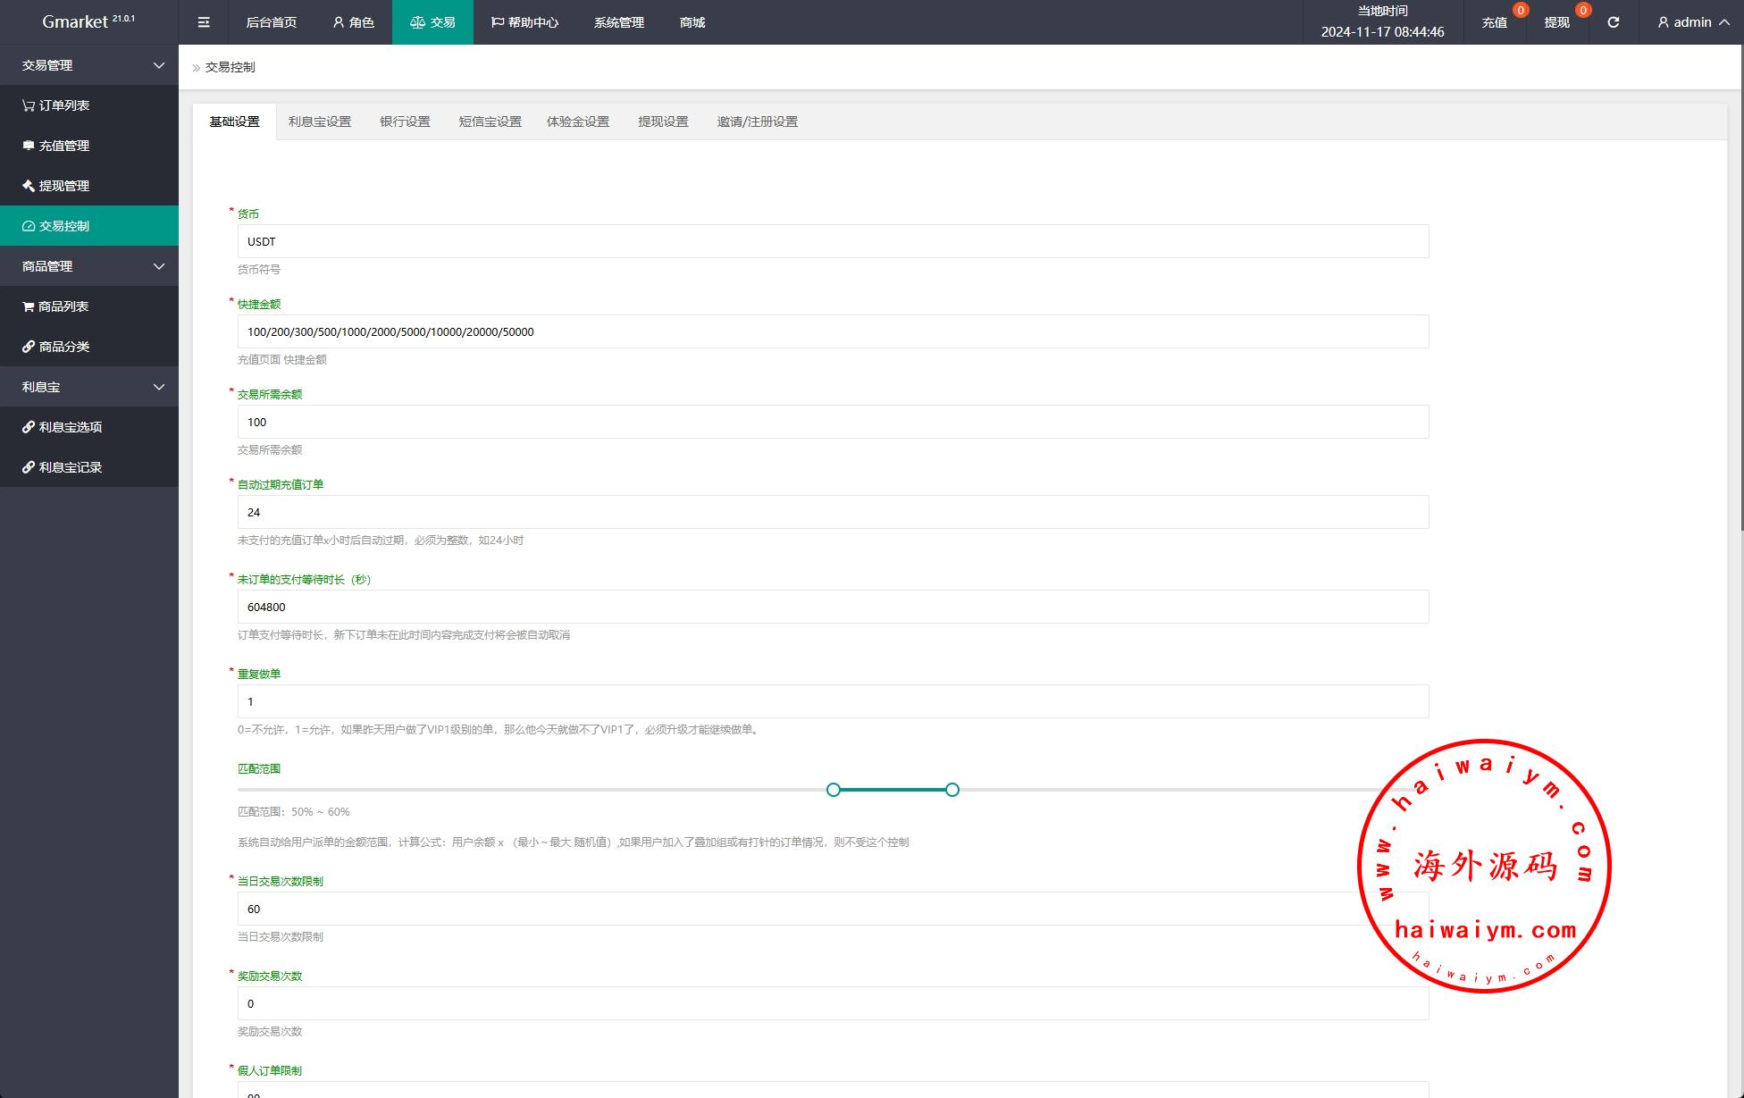Click the 充值 notification button

coord(1495,22)
